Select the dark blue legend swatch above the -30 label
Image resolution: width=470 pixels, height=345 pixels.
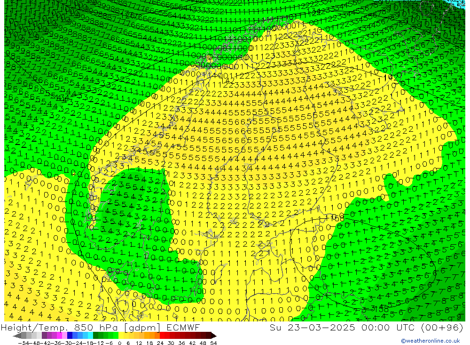[x=70, y=336]
